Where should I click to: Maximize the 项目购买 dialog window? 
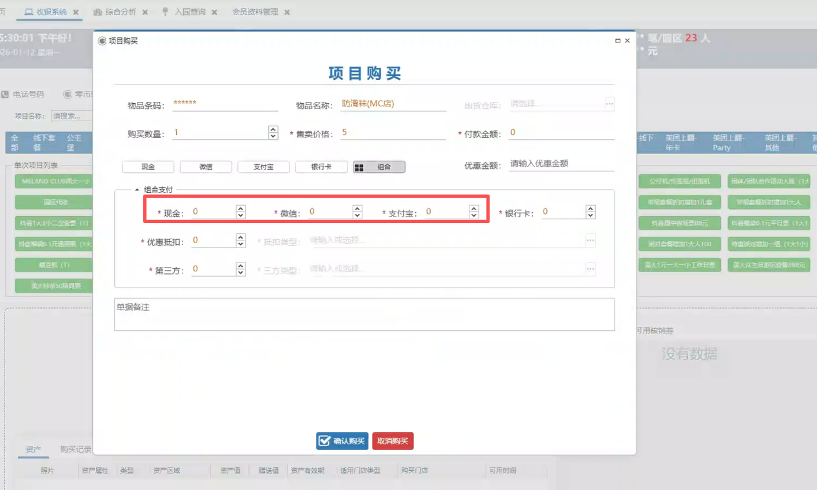(618, 41)
